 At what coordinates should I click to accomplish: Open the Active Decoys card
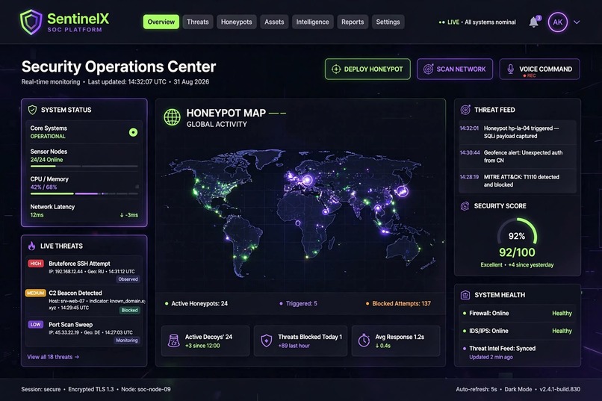[205, 341]
